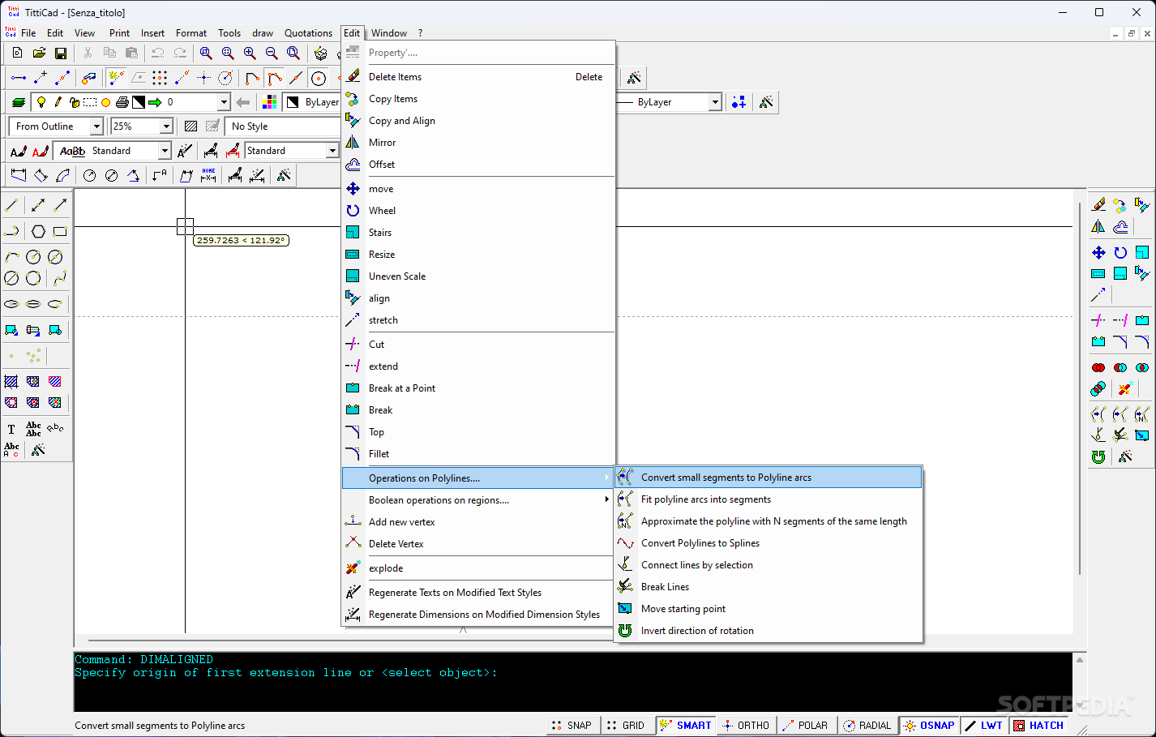Click the Fillet icon in right palette
This screenshot has width=1156, height=737.
(x=1142, y=341)
